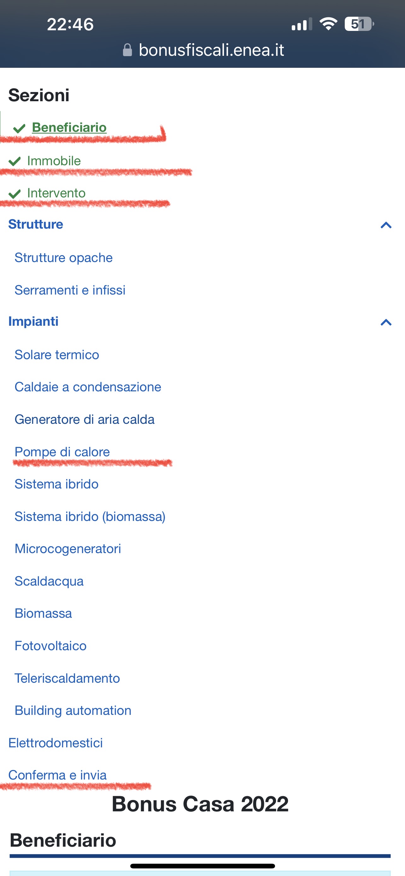Toggle the Strutture section header
This screenshot has width=405, height=876.
(36, 225)
